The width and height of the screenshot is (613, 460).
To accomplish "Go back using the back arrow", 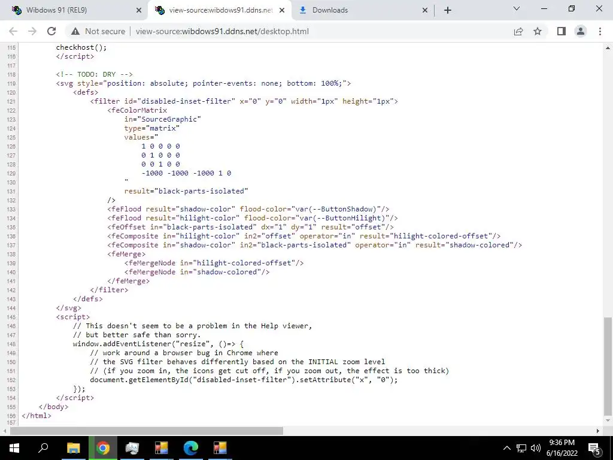I will [x=13, y=31].
